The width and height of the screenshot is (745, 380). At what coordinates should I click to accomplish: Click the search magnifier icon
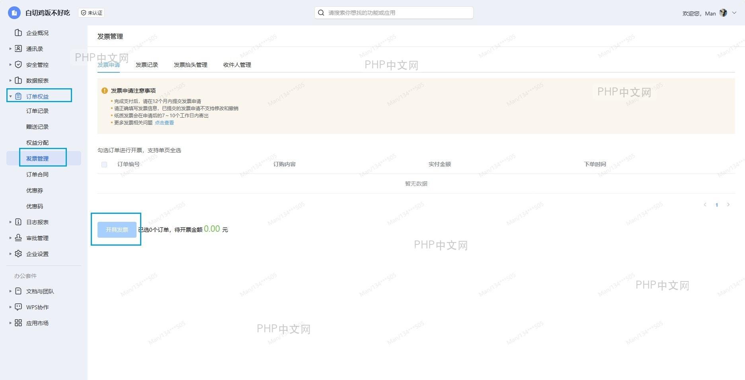[321, 13]
